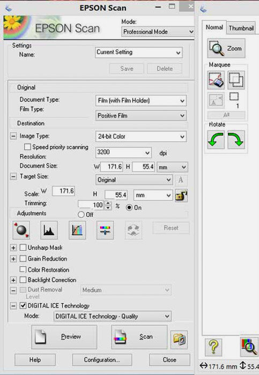Viewport: 259px width, 375px height.
Task: Click the Scan button
Action: tap(139, 337)
